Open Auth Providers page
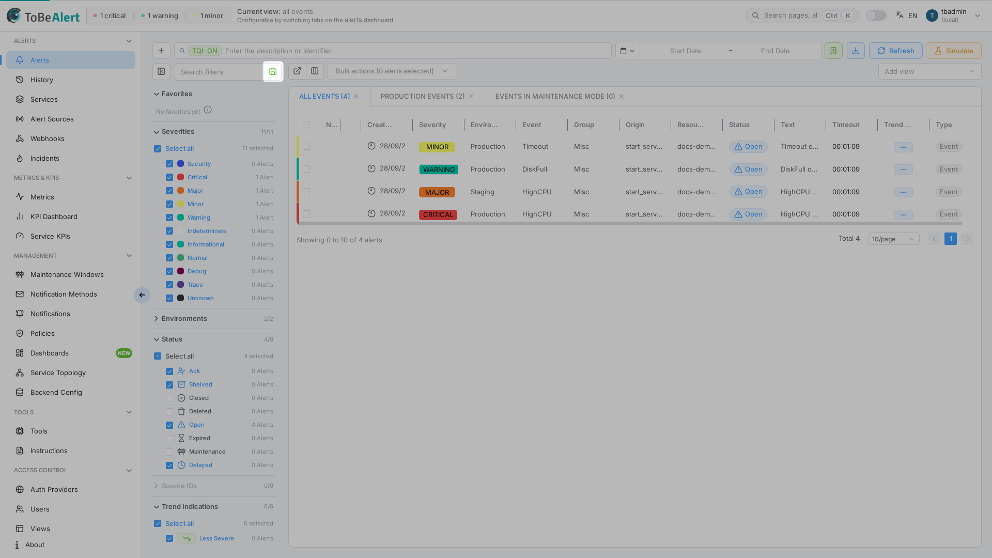This screenshot has width=992, height=558. click(71, 489)
